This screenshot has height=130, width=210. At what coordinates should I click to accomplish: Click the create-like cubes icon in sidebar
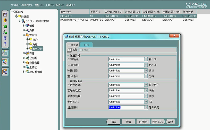[5, 32]
